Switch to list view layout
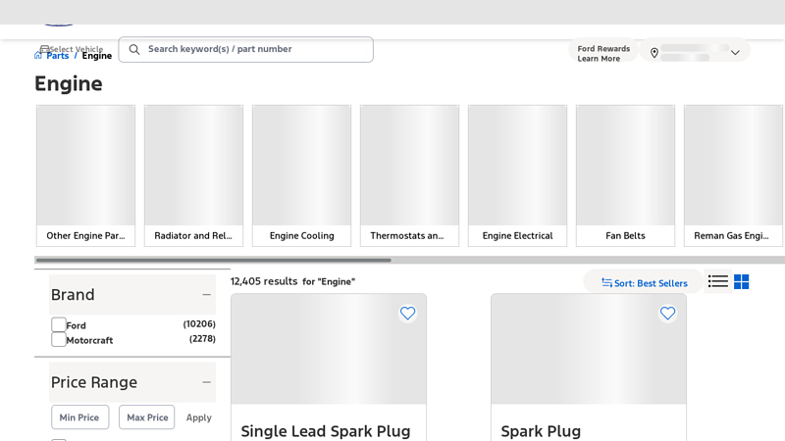Viewport: 785px width, 441px height. pos(718,282)
